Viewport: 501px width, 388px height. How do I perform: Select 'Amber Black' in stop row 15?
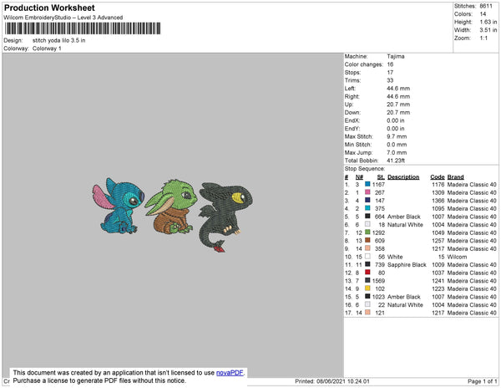pos(404,297)
